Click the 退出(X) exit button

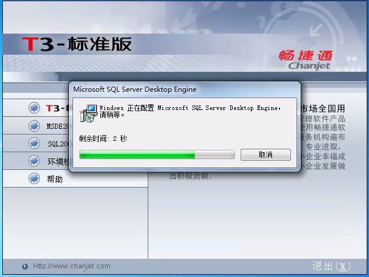click(331, 266)
